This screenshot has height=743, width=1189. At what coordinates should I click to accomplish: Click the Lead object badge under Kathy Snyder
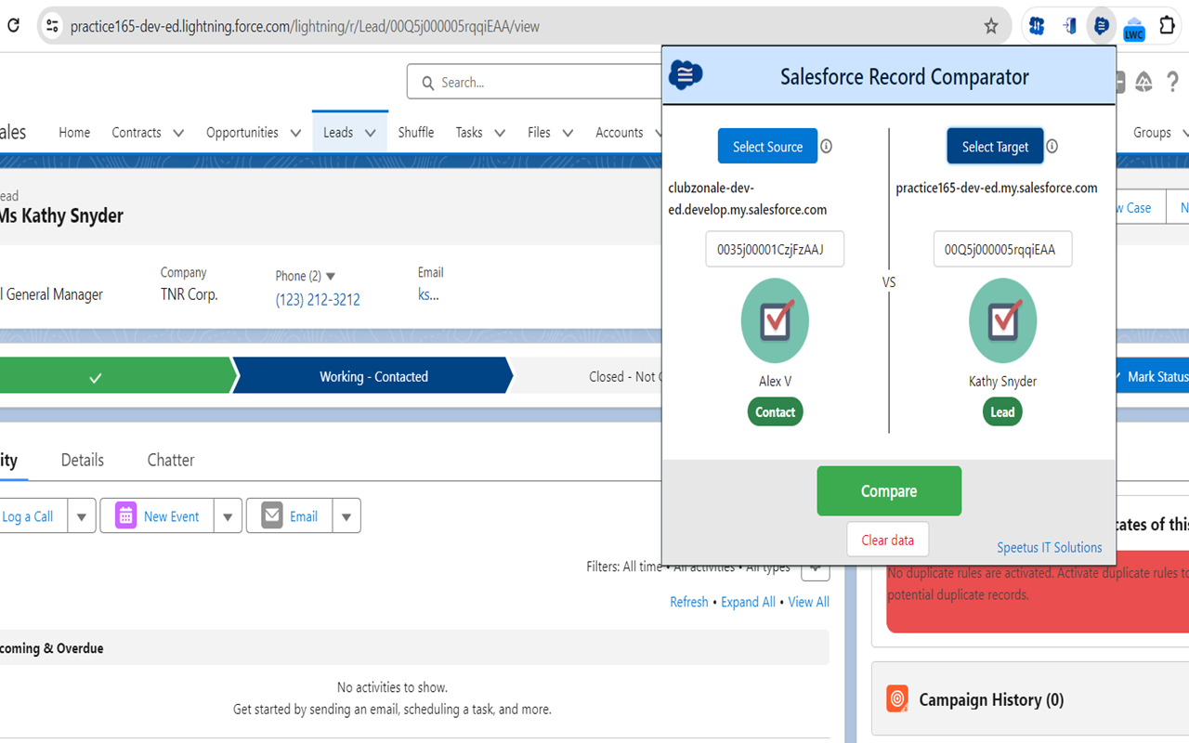coord(1002,412)
